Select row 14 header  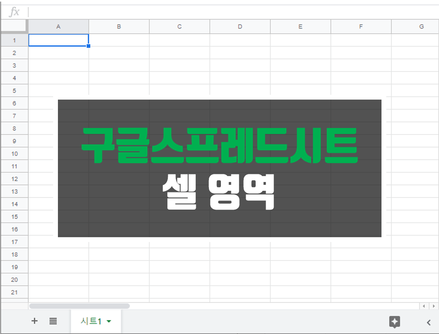14,204
